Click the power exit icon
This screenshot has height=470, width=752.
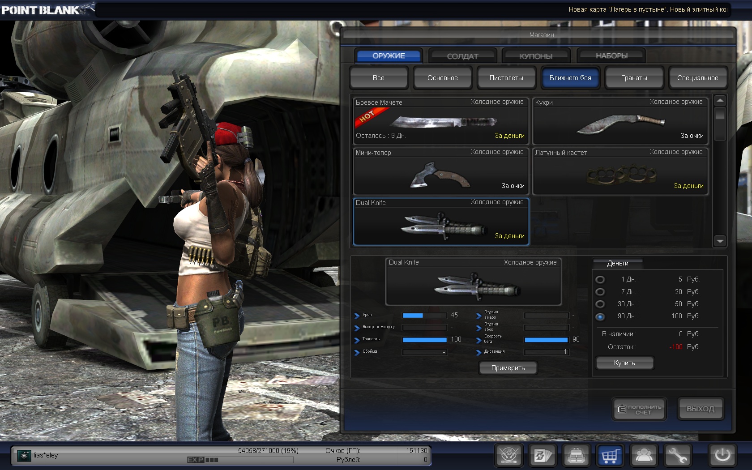722,456
